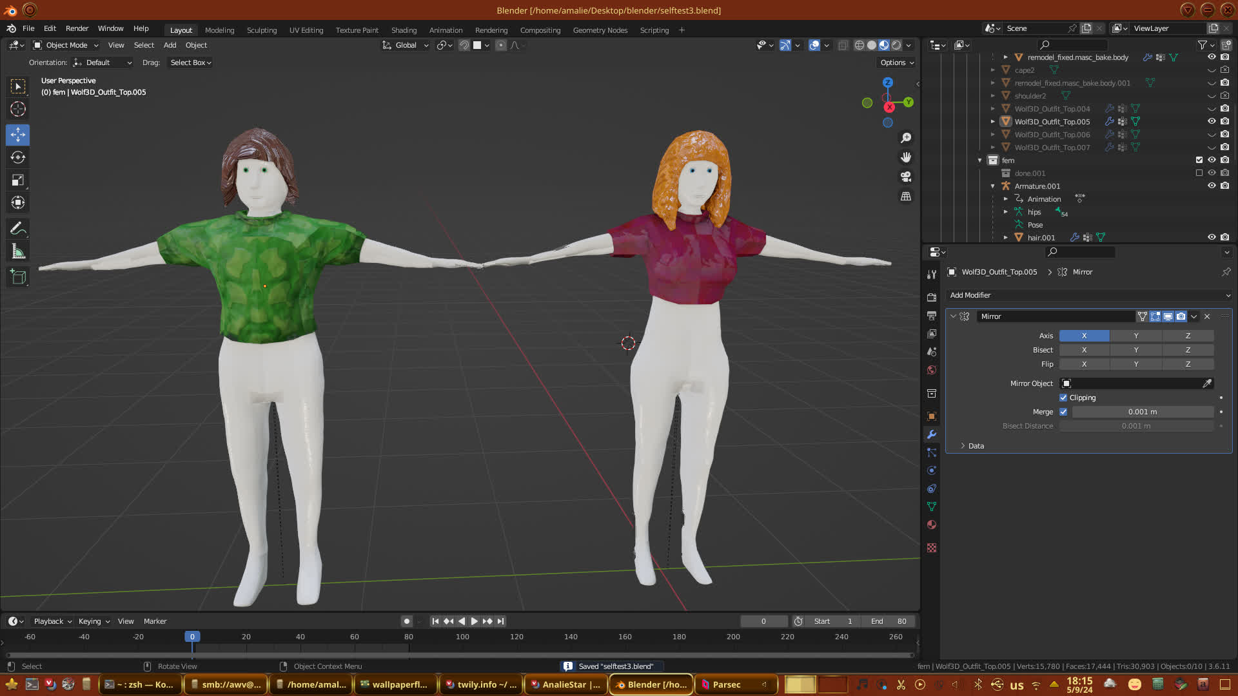
Task: Select the Rotate tool in toolbar
Action: pos(18,158)
